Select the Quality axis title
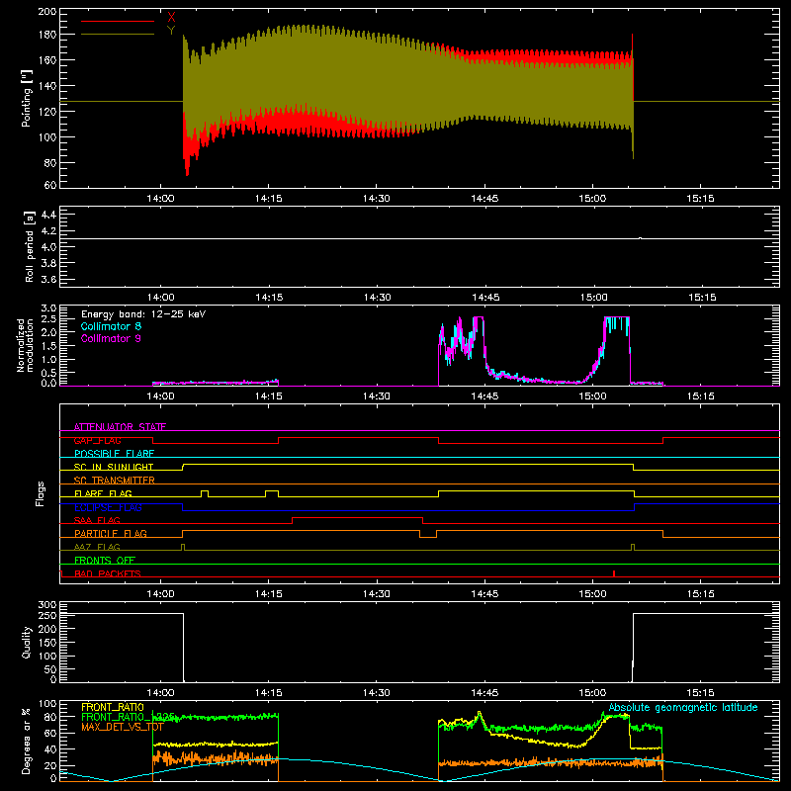791x791 pixels. click(27, 642)
